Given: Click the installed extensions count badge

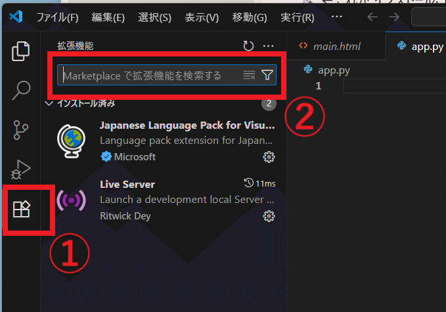Looking at the screenshot, I should [269, 104].
